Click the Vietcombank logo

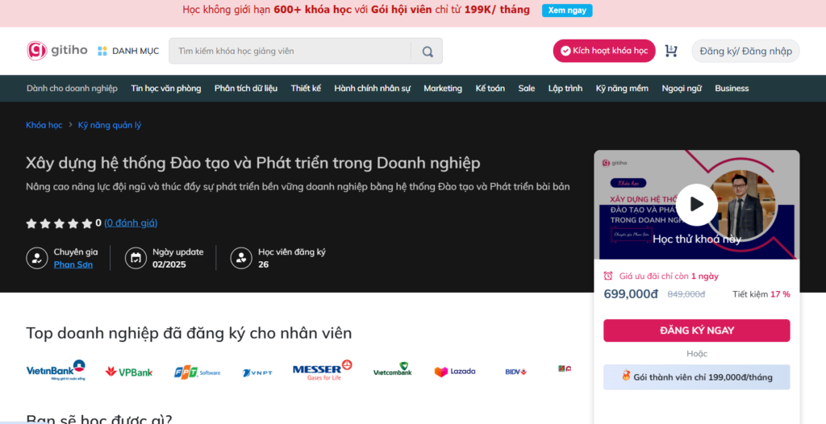pyautogui.click(x=392, y=371)
